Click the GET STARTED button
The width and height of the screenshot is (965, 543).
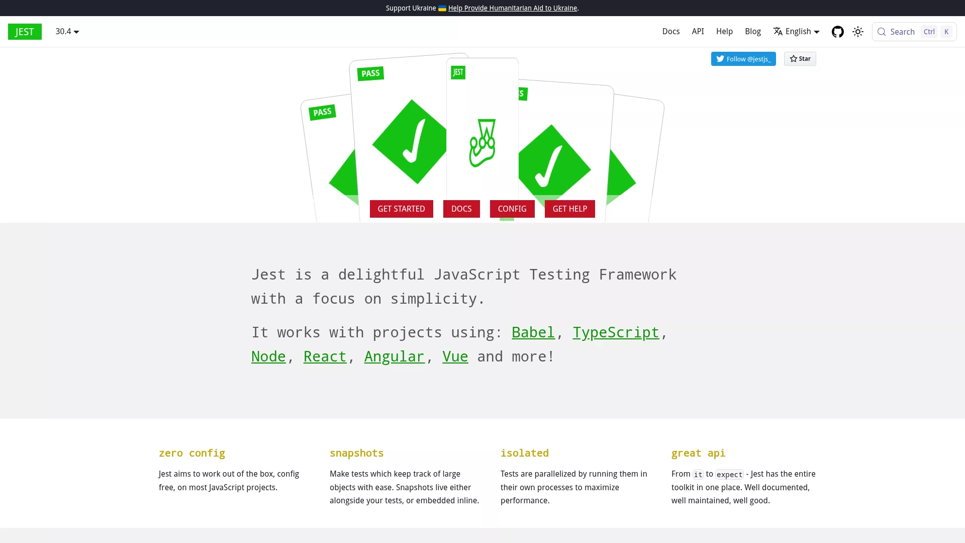[402, 209]
